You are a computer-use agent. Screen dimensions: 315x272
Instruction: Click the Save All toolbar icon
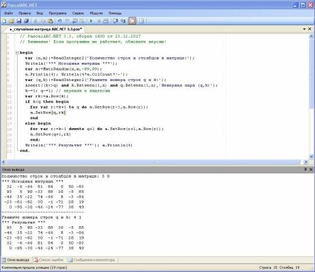coord(26,21)
